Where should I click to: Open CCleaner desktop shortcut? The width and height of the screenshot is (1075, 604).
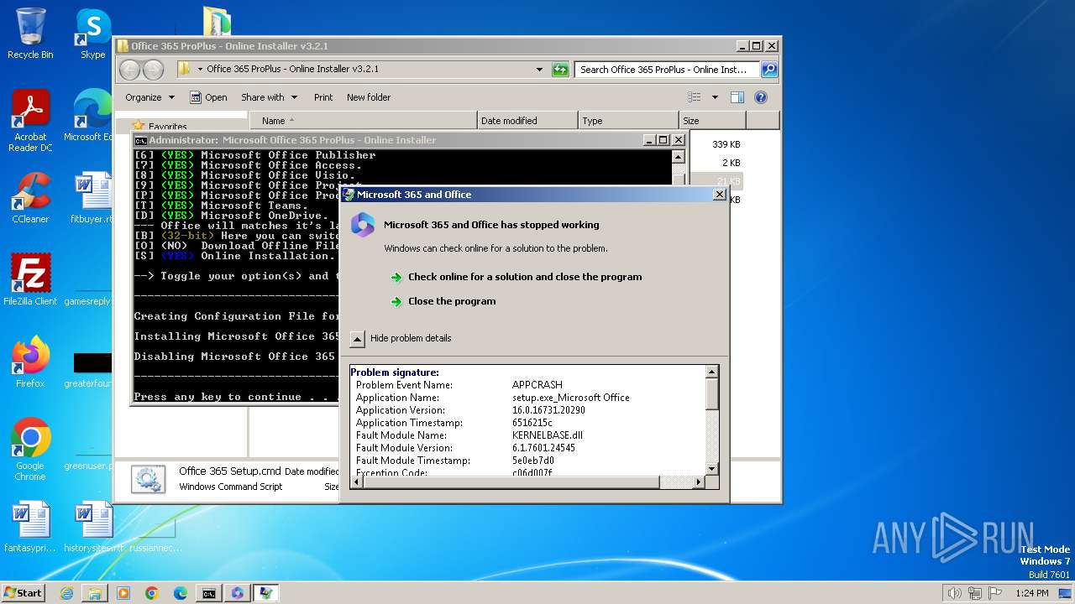click(x=30, y=198)
